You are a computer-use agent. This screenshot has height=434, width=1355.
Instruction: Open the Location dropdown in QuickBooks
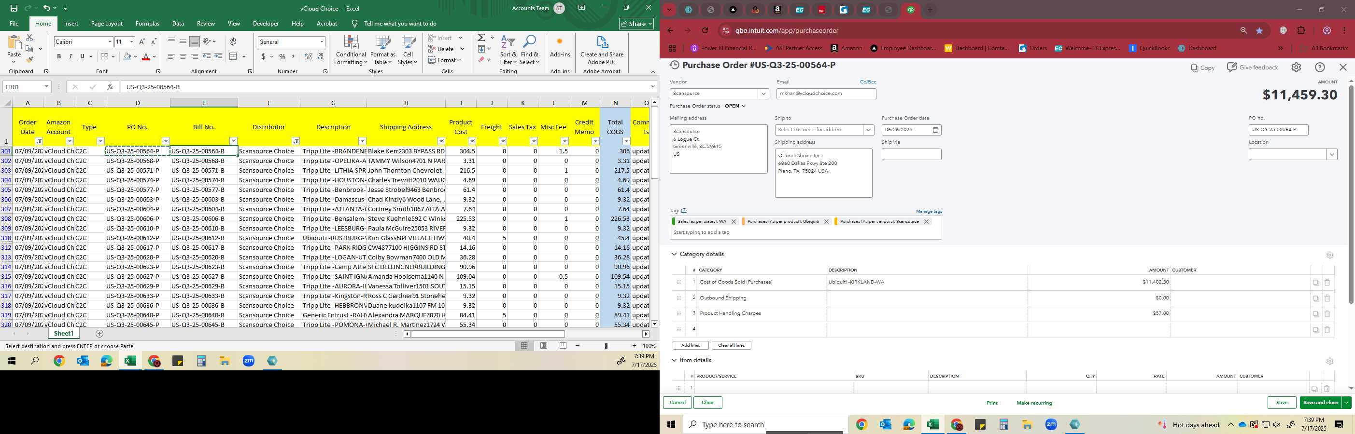(1332, 154)
